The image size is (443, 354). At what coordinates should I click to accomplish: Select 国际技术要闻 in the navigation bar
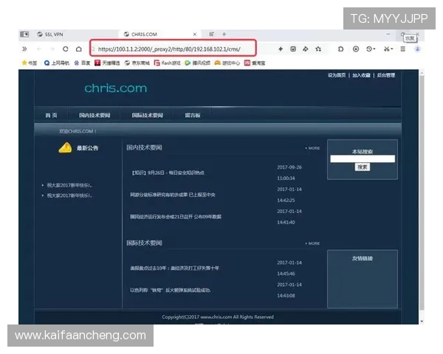point(147,115)
